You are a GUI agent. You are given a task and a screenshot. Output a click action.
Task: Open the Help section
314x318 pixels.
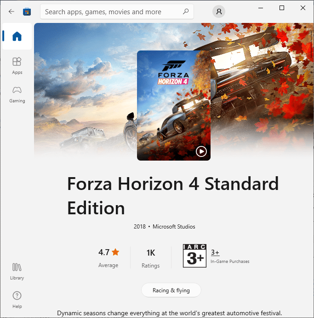17,300
